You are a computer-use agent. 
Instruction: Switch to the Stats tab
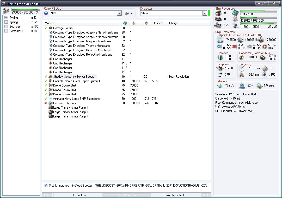(x=206, y=195)
